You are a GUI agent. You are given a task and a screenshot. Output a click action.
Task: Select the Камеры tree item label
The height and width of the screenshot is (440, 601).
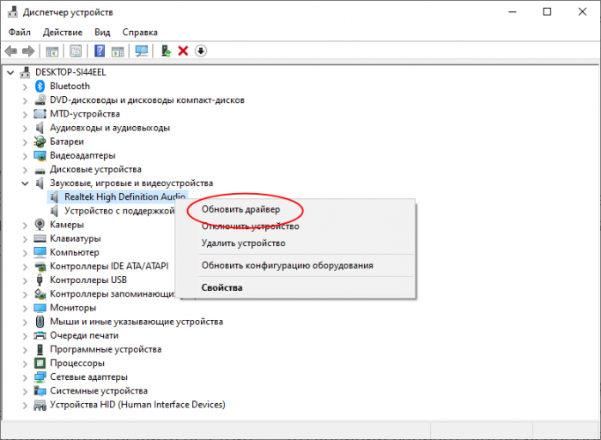(67, 225)
